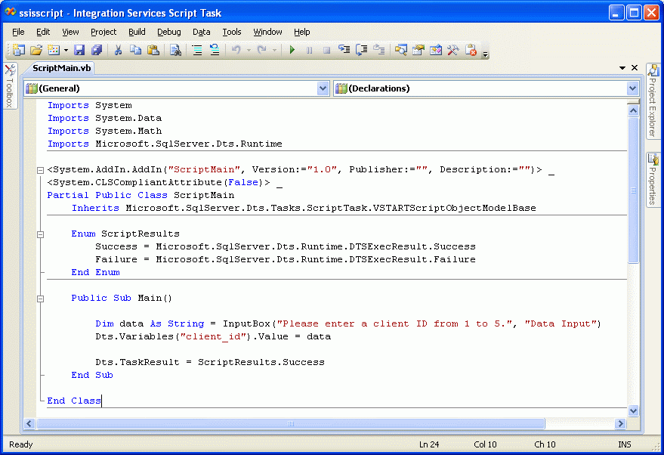Open the Debug menu
This screenshot has height=455, width=664.
click(168, 32)
